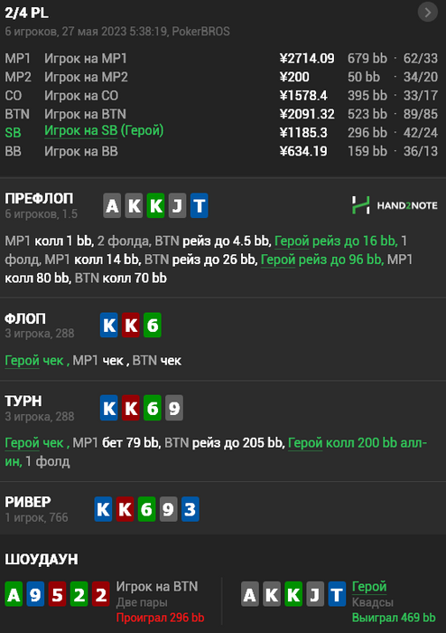The image size is (446, 633).
Task: Select the gray 9 turn card
Action: pyautogui.click(x=174, y=408)
